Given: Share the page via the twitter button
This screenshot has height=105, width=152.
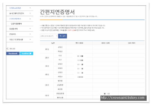Looking at the screenshot, I should point(27,53).
